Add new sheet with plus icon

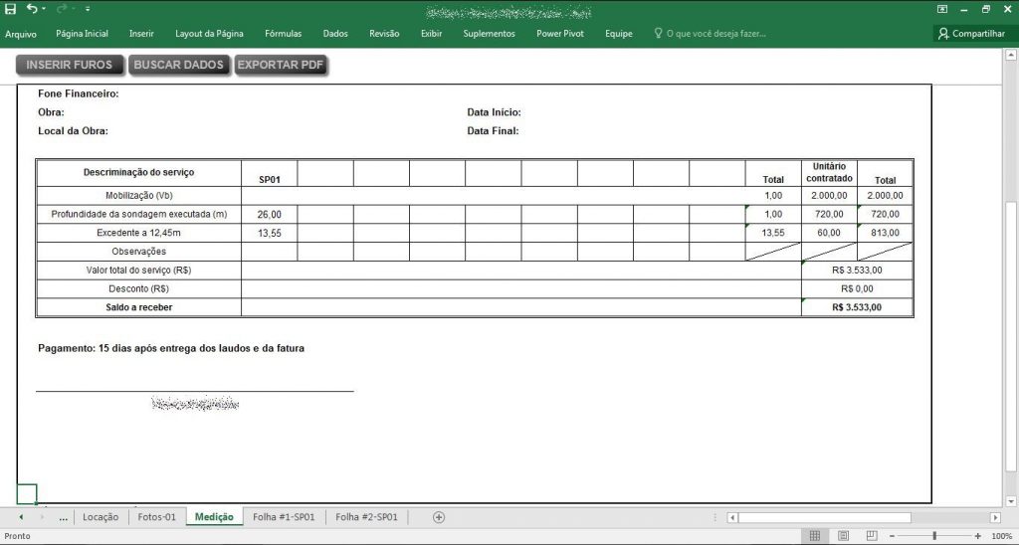coord(439,518)
